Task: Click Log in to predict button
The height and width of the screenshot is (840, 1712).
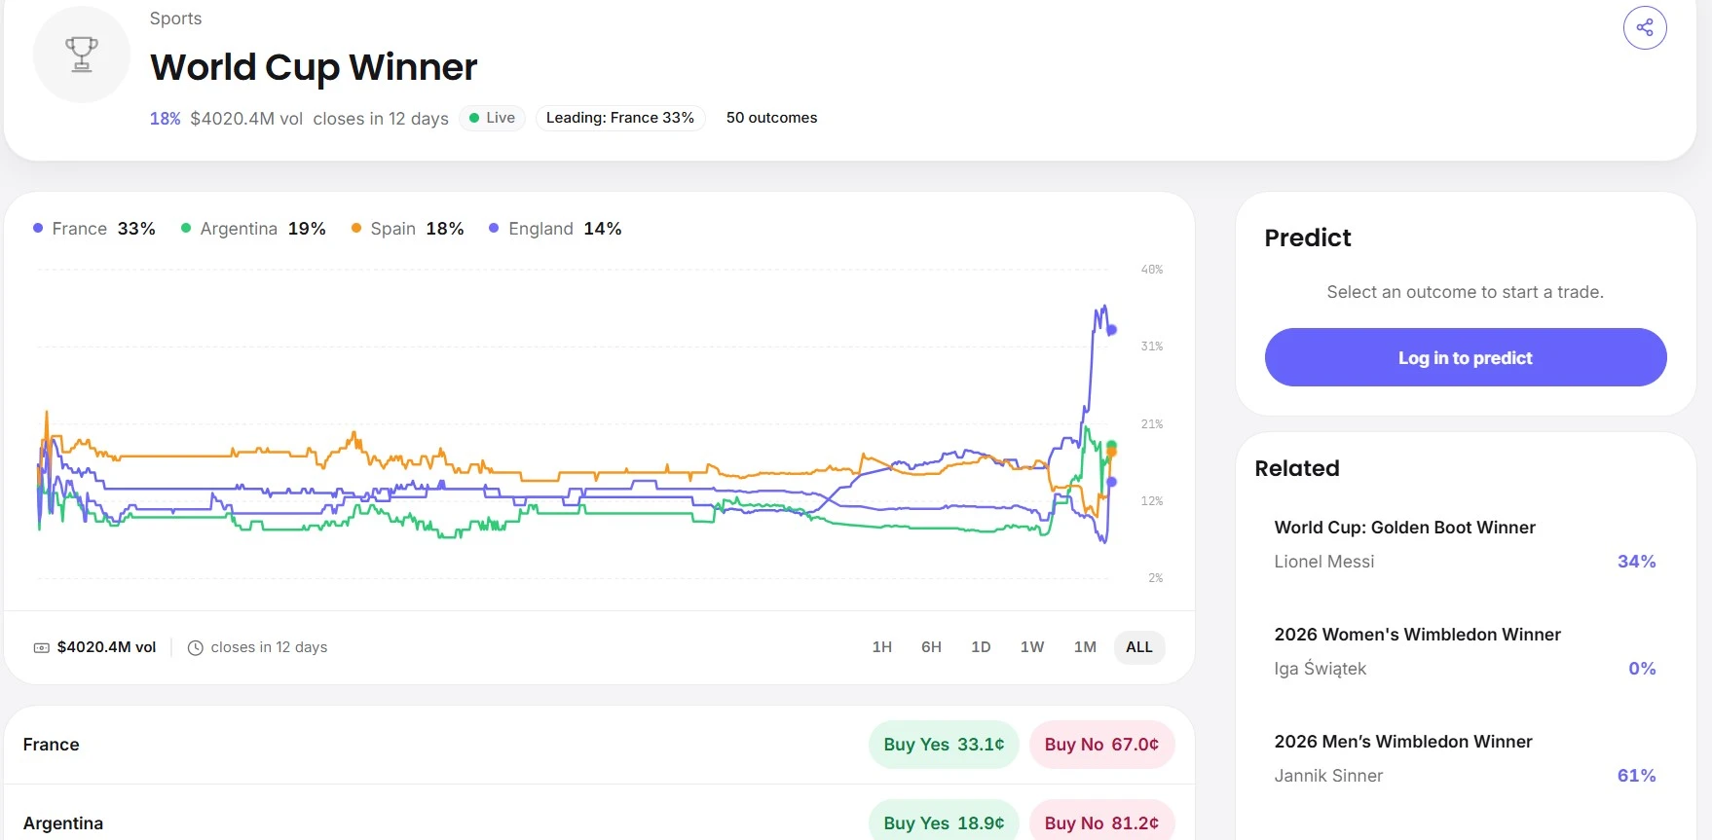Action: 1466,357
